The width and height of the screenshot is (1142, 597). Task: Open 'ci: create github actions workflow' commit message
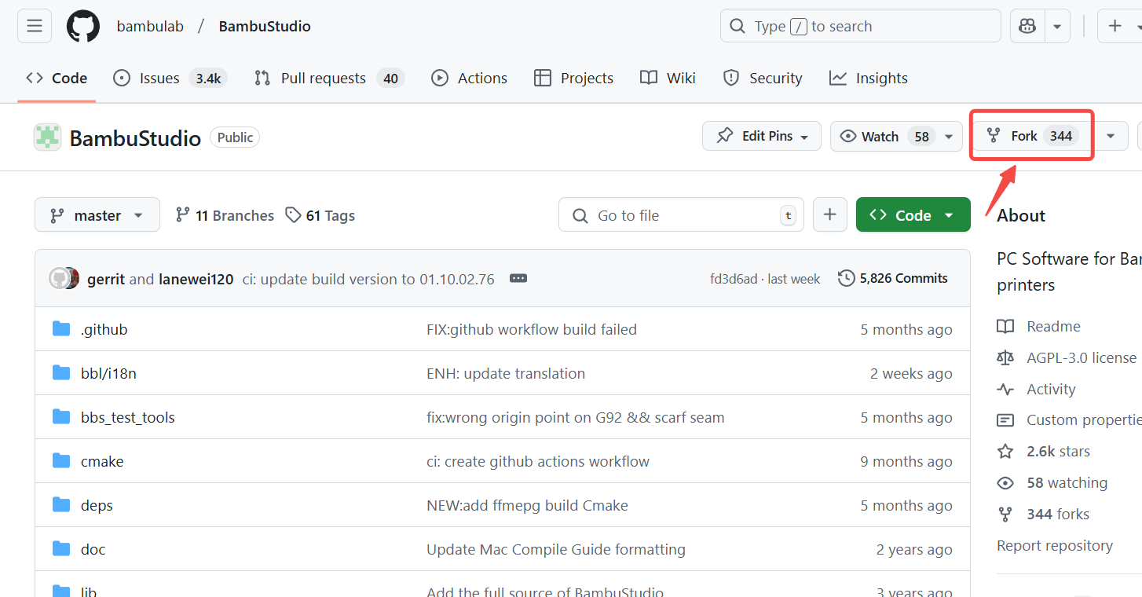tap(538, 461)
